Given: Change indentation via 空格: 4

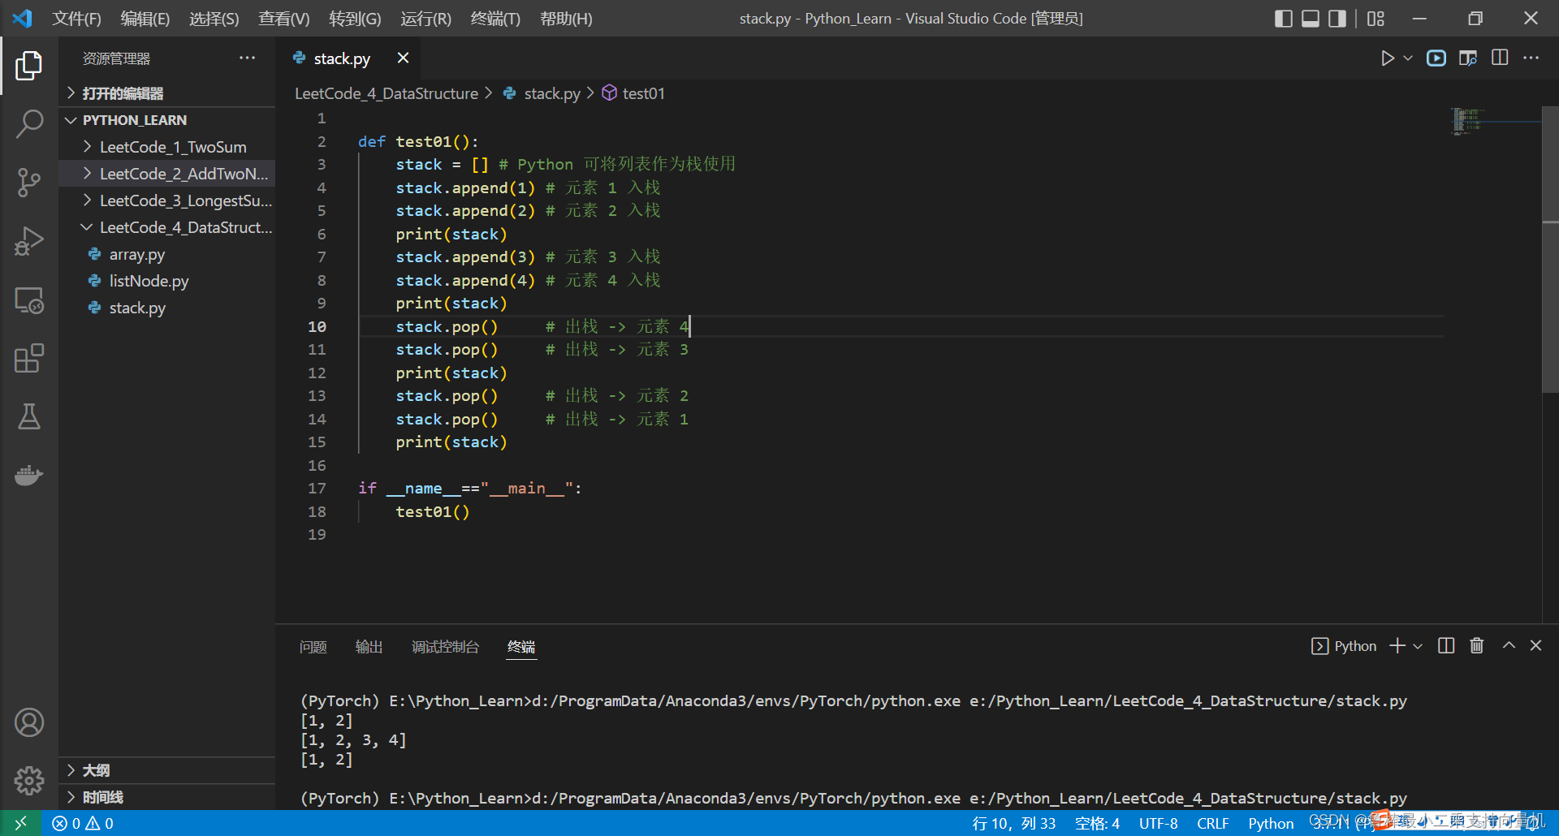Looking at the screenshot, I should coord(1097,823).
